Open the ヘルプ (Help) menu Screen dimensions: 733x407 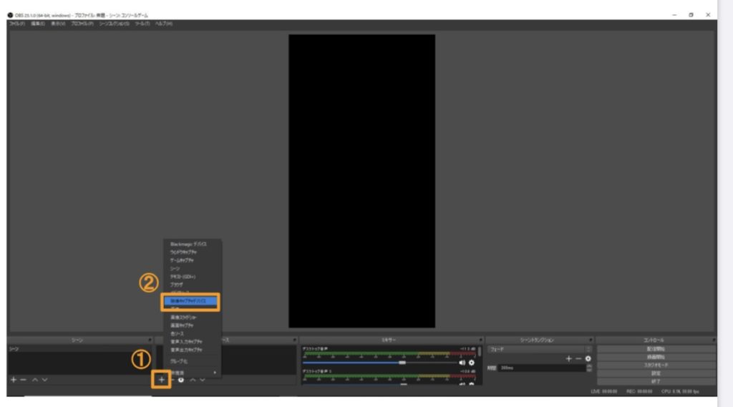pos(164,24)
